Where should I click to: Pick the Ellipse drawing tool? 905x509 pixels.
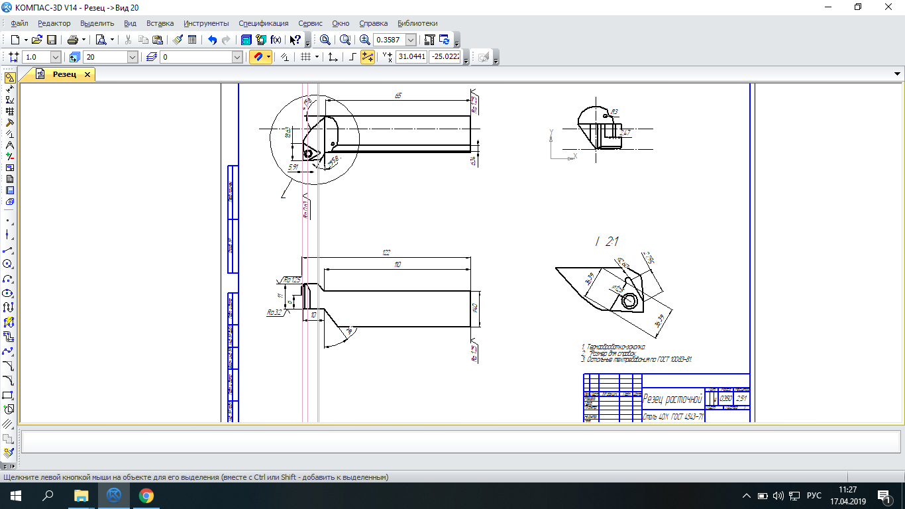pos(9,293)
